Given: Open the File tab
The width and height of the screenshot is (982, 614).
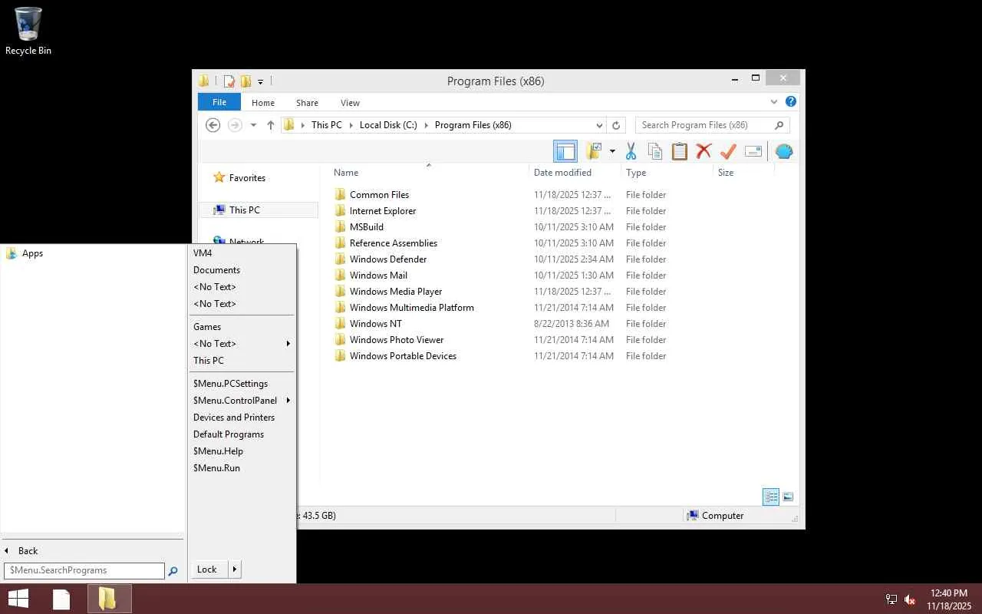Looking at the screenshot, I should (219, 102).
